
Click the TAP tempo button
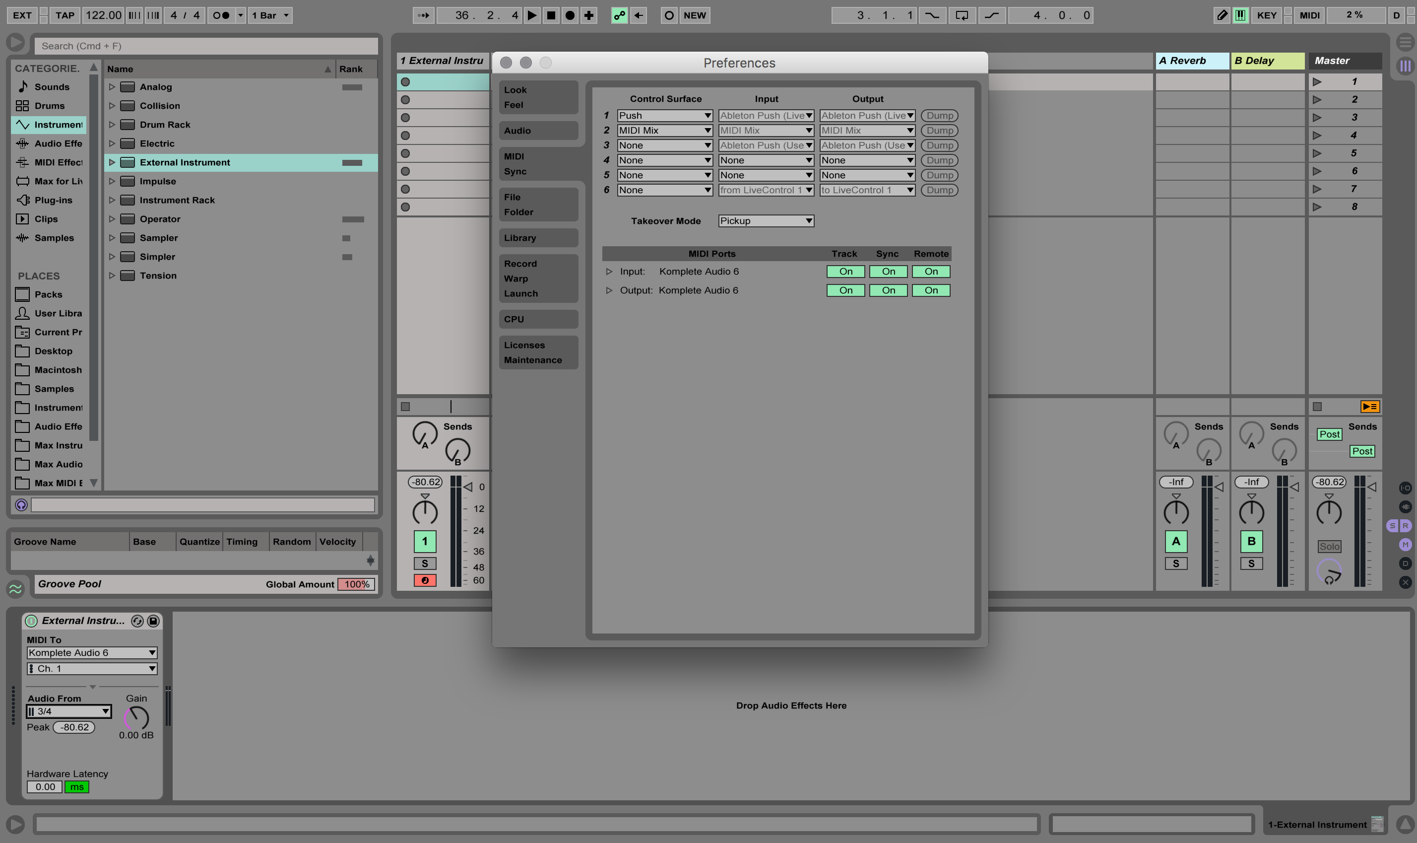(x=64, y=15)
